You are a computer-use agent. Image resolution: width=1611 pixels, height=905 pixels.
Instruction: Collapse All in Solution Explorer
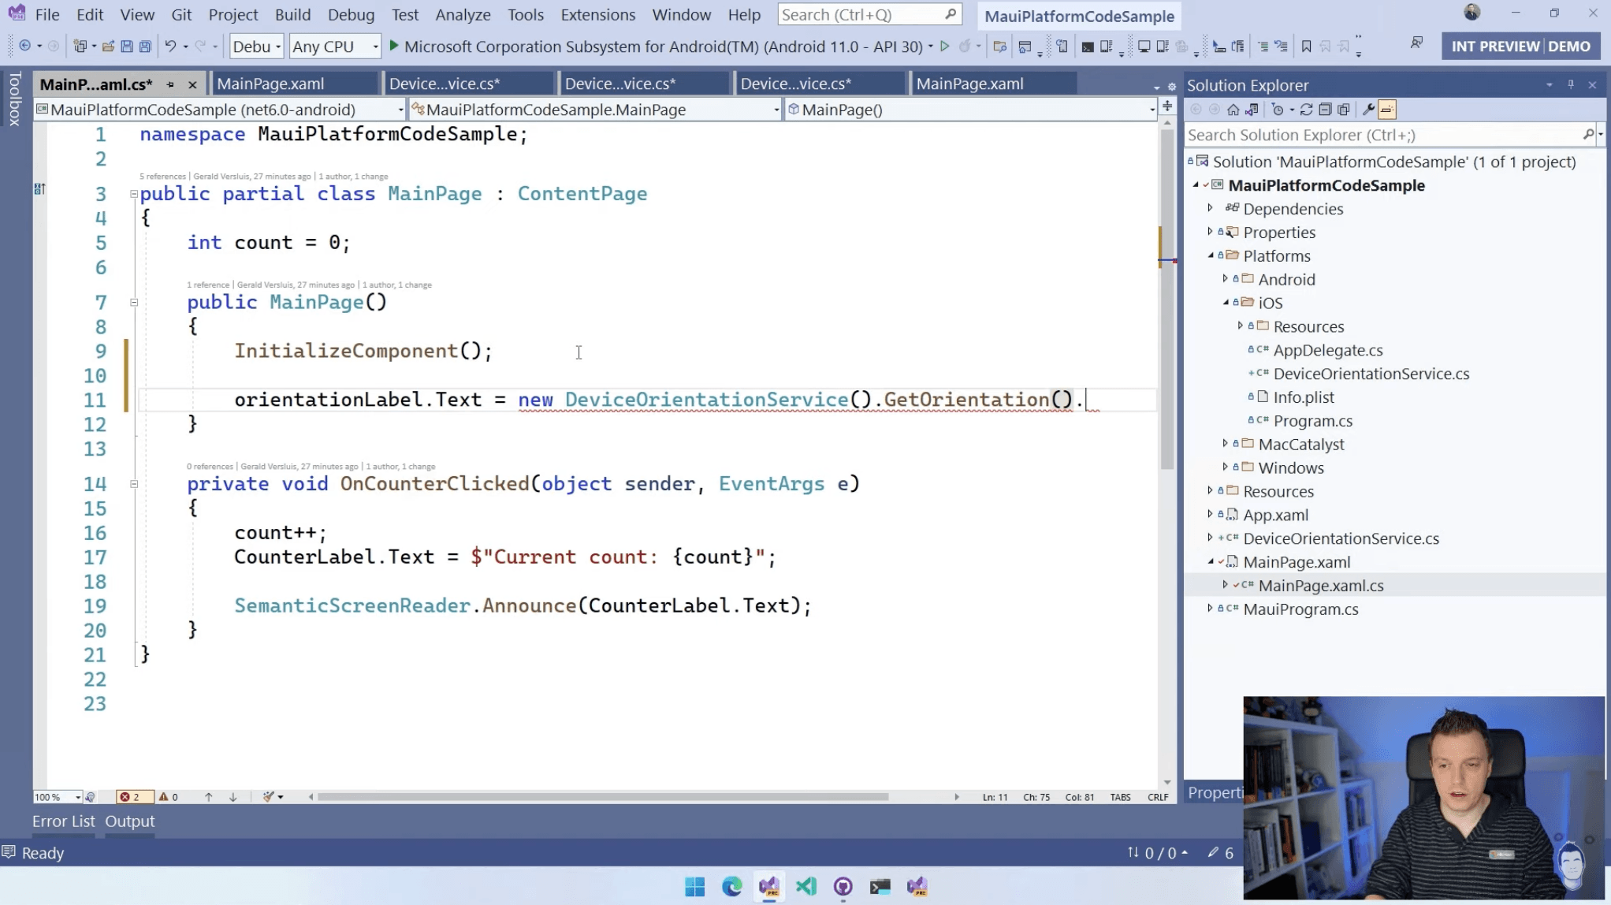pos(1325,110)
